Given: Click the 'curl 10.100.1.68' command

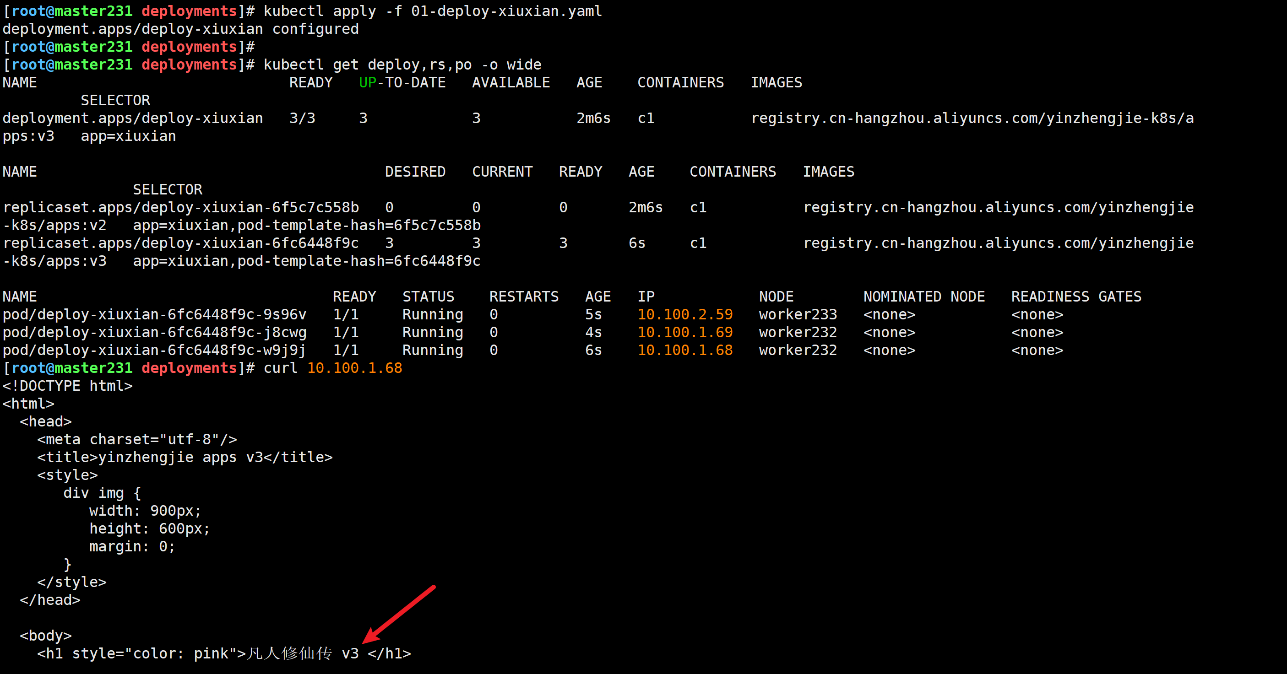Looking at the screenshot, I should pyautogui.click(x=333, y=368).
